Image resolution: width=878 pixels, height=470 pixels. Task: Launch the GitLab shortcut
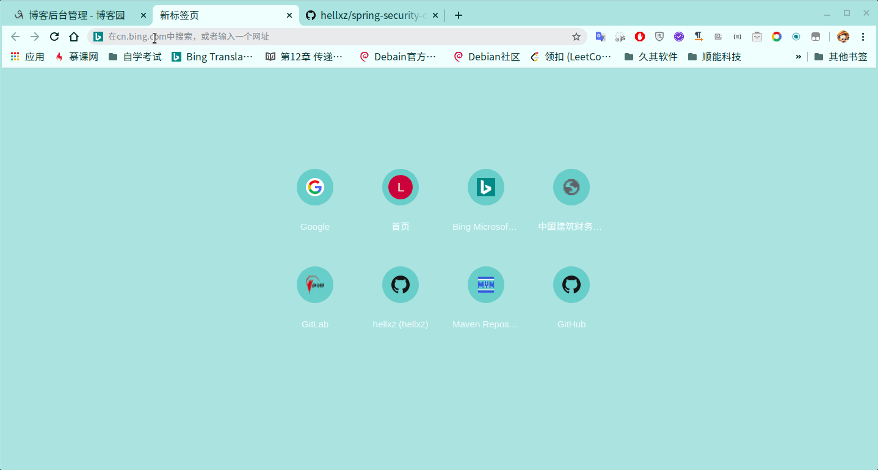click(315, 285)
